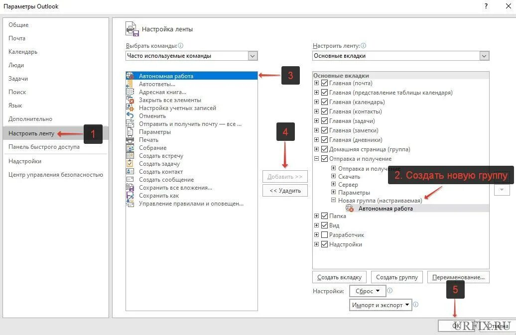Click the Параметры command icon

129,132
